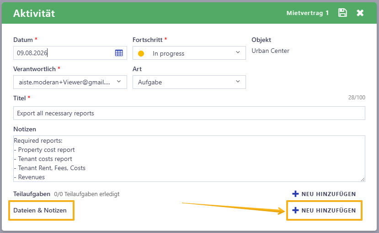
Task: Click the Required reports: note line
Action: (x=38, y=140)
